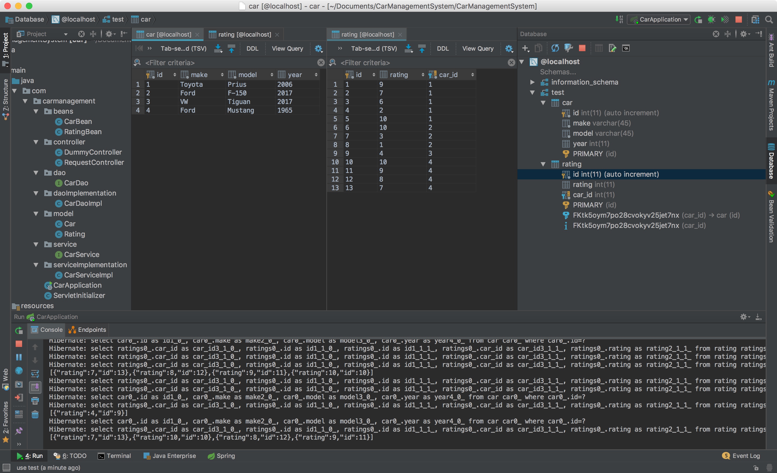Toggle the Spring sidebar tab icon
The image size is (777, 473).
click(x=211, y=455)
